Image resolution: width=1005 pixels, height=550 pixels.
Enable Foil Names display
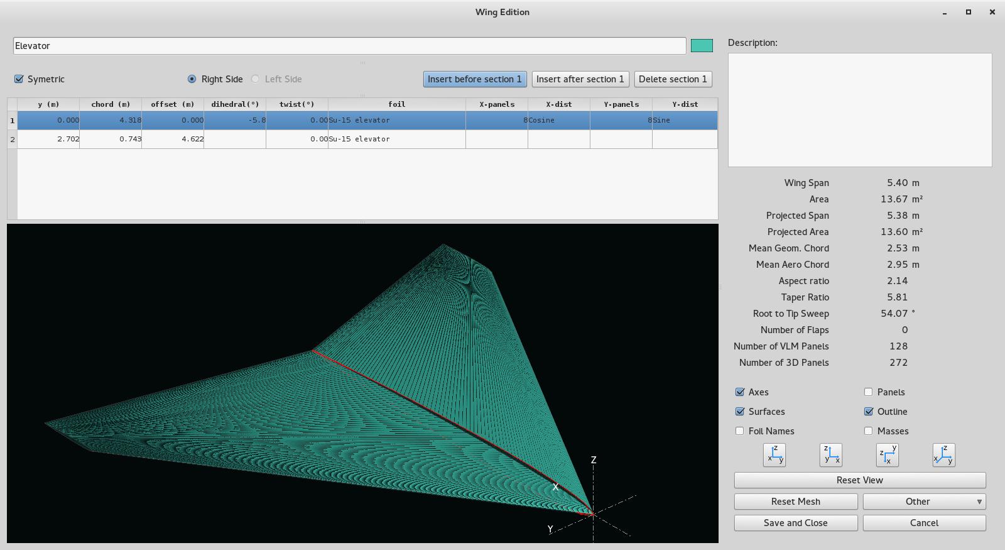coord(740,431)
